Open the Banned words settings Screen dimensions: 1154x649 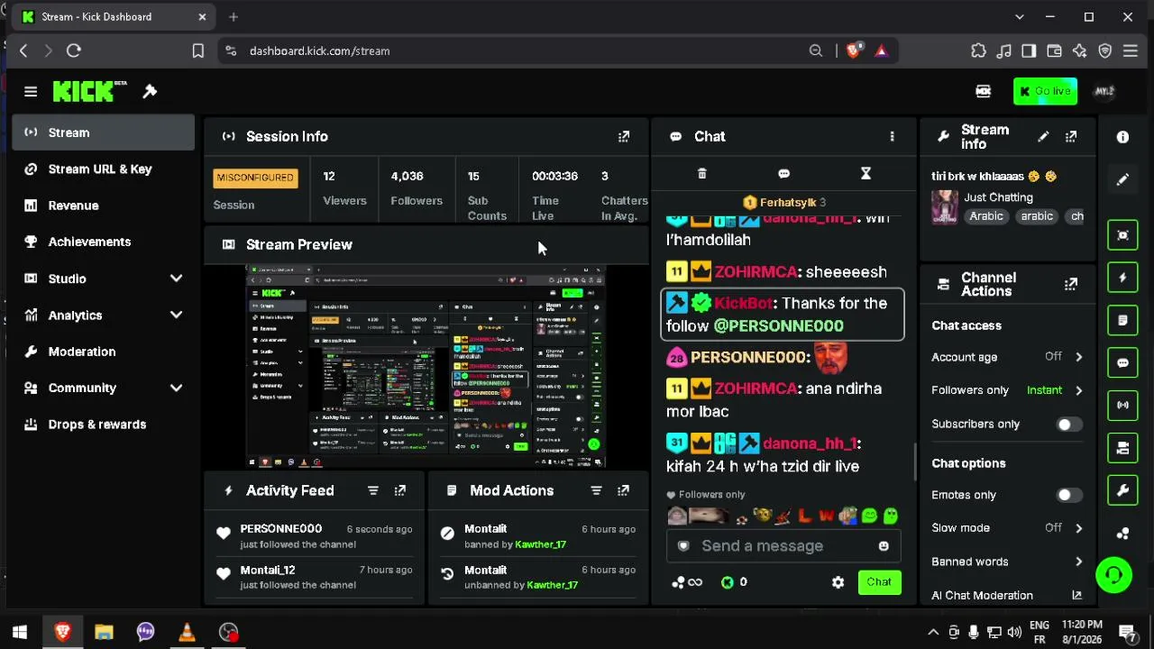pyautogui.click(x=1007, y=562)
